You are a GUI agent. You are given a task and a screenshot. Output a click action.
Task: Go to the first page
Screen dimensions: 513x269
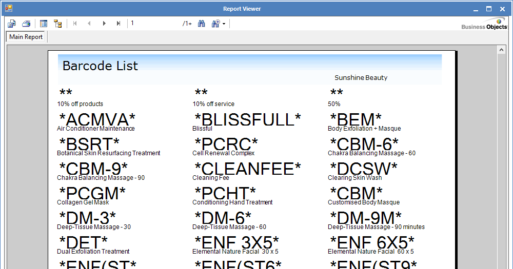[75, 24]
